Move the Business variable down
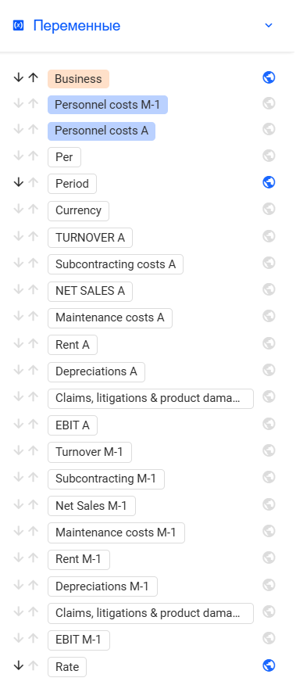Screen dimensions: 296x685 [x=18, y=77]
